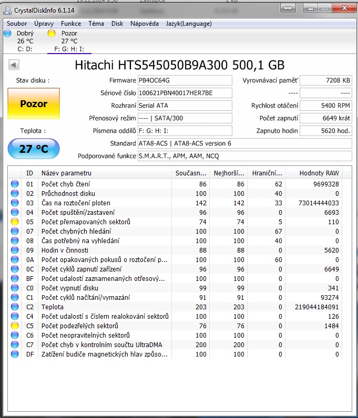Click the rotation rate field 5400 RPM

[x=326, y=106]
